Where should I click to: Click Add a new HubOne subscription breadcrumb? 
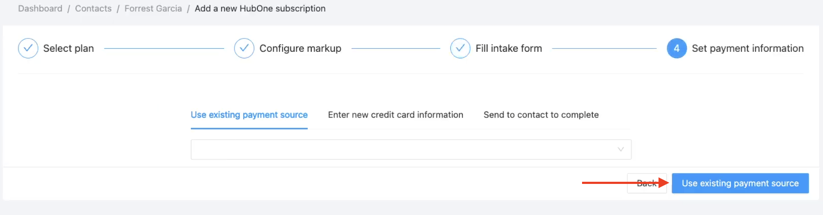point(260,9)
